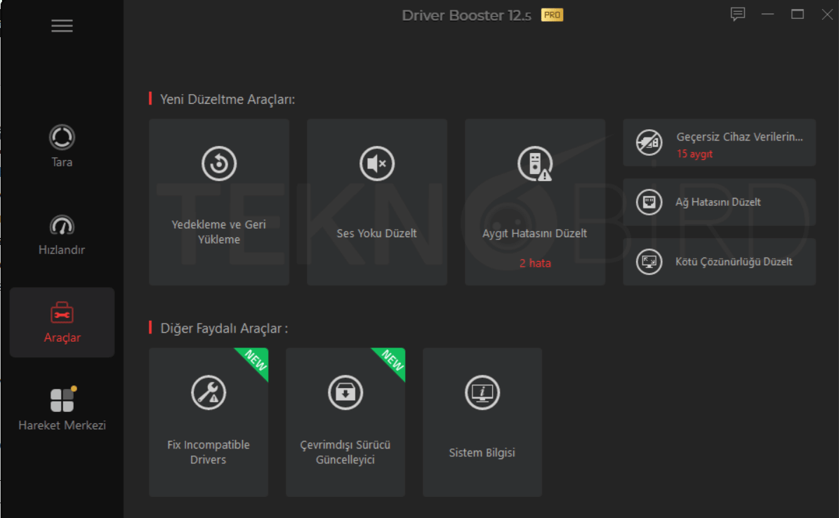
Task: Click the 'Yeni Düzeltme Araçları:' heading
Action: point(227,100)
